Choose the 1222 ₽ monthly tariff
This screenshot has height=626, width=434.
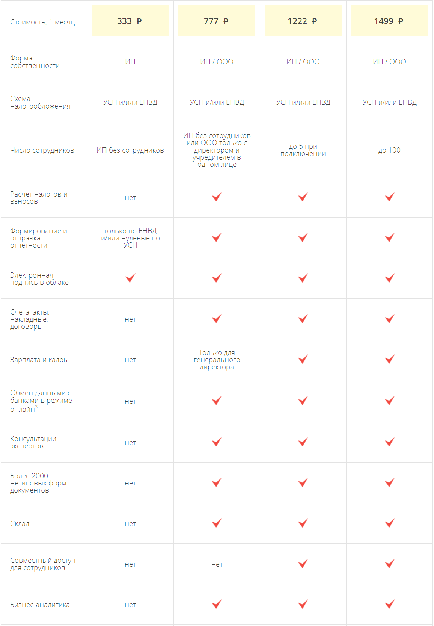click(303, 21)
